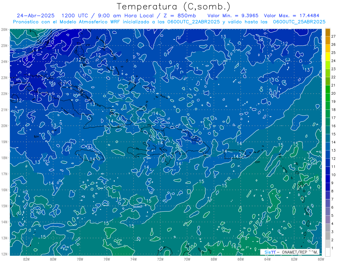341x263 pixels.
Task: Click the '18N' latitude axis label
Action: click(x=4, y=158)
